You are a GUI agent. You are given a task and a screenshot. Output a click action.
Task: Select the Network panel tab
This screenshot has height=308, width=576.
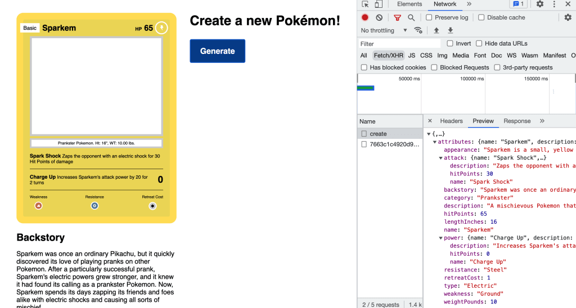[x=445, y=4]
